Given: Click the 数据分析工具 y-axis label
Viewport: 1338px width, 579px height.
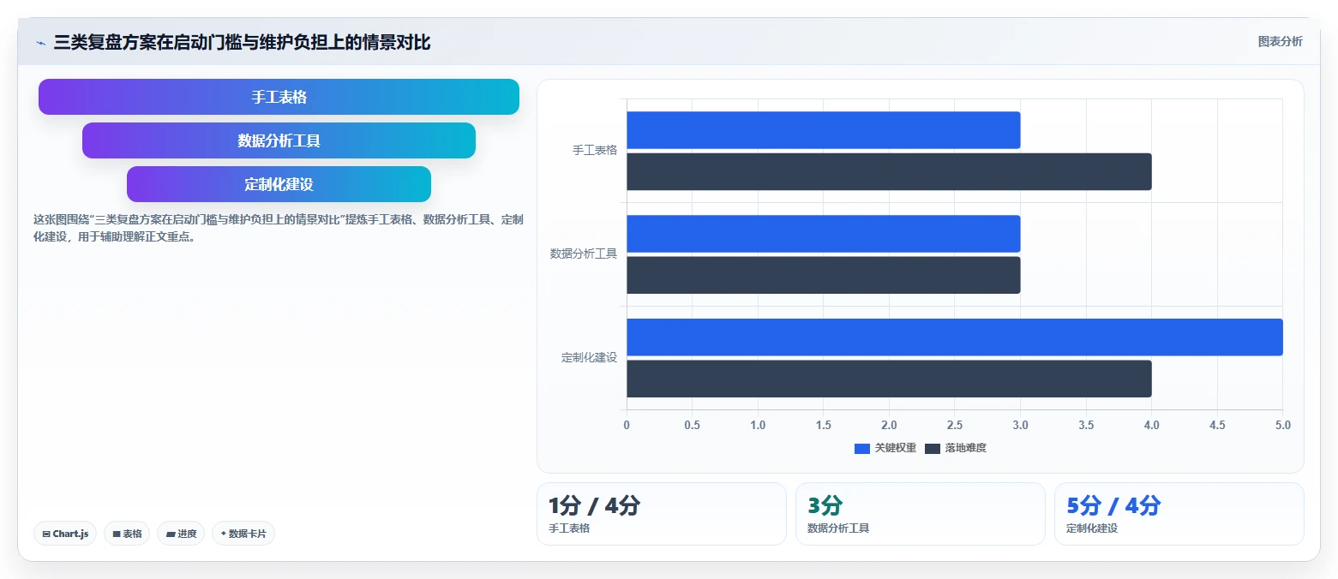Looking at the screenshot, I should click(584, 254).
